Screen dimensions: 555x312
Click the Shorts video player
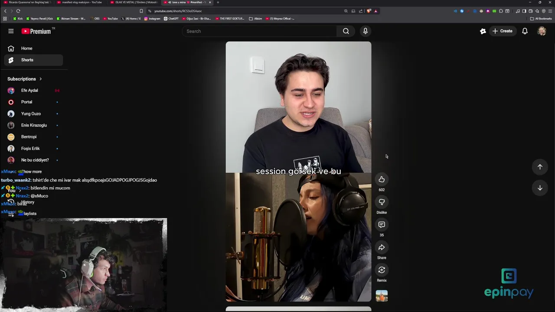(298, 171)
